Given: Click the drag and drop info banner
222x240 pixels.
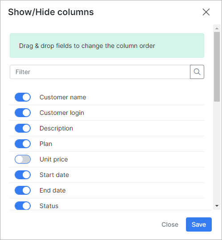Looking at the screenshot, I should tap(107, 45).
